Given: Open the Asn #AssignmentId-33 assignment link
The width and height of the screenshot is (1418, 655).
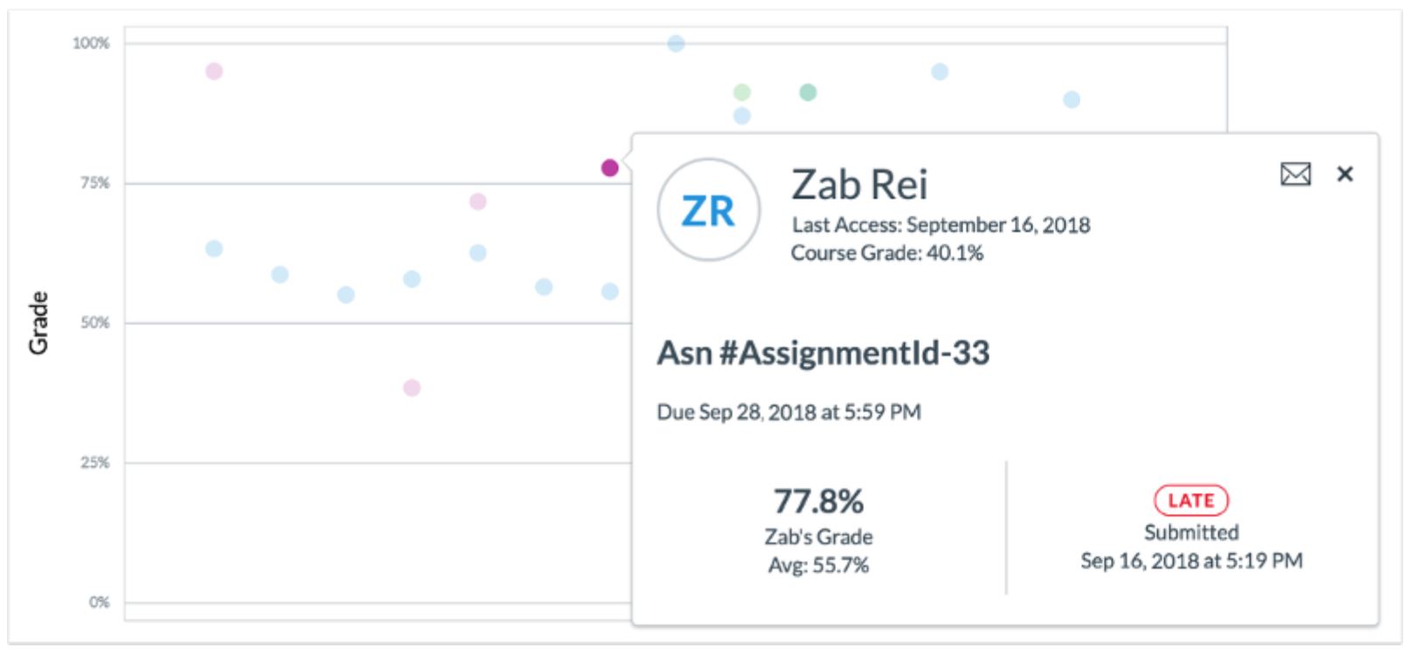Looking at the screenshot, I should click(x=823, y=353).
